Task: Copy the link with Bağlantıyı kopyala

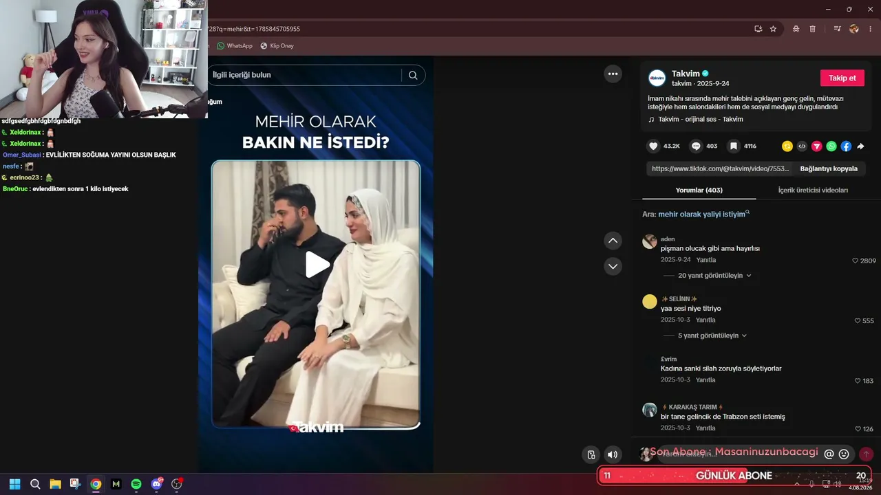Action: click(829, 168)
